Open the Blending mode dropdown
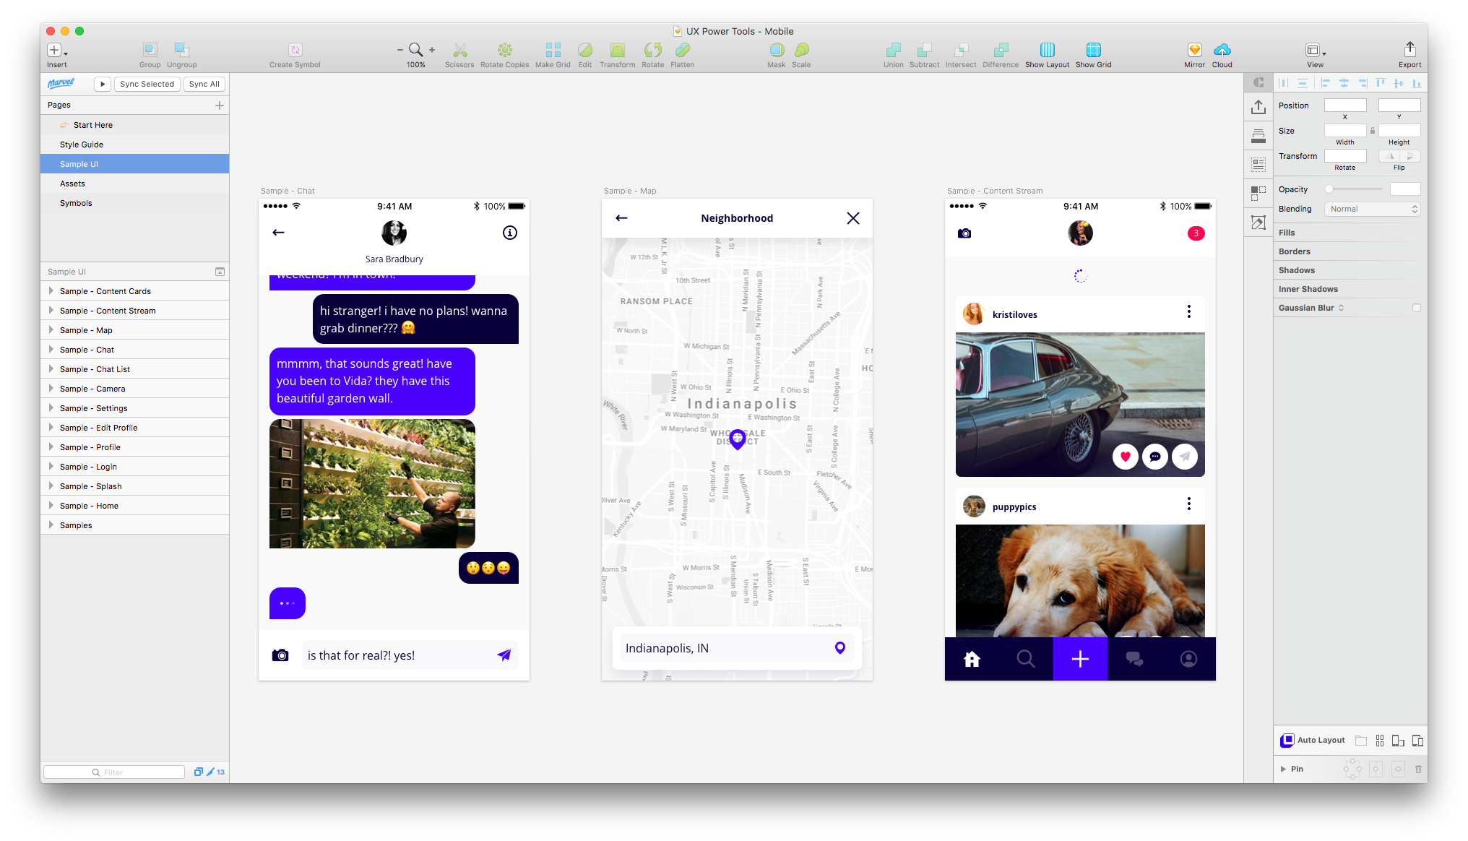The height and width of the screenshot is (841, 1468). (1373, 209)
